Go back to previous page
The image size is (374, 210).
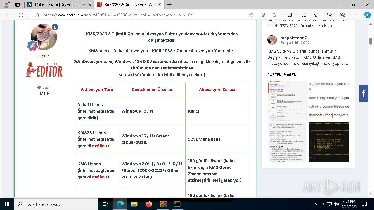pos(8,15)
